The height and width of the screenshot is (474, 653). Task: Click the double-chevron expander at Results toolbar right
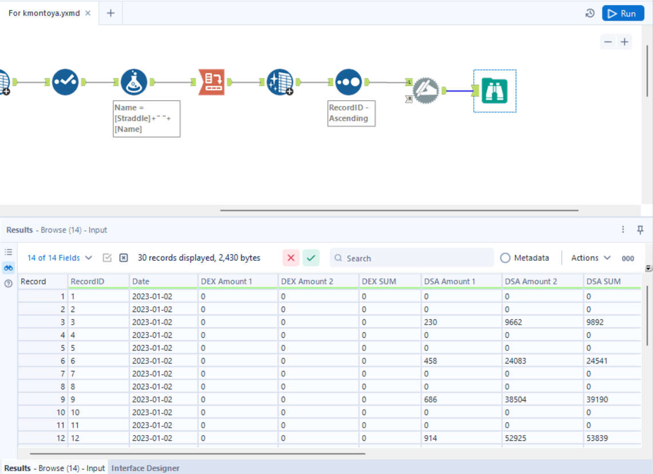[647, 267]
